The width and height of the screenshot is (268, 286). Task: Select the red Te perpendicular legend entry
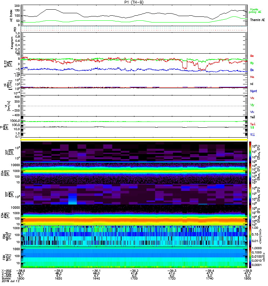(253, 124)
